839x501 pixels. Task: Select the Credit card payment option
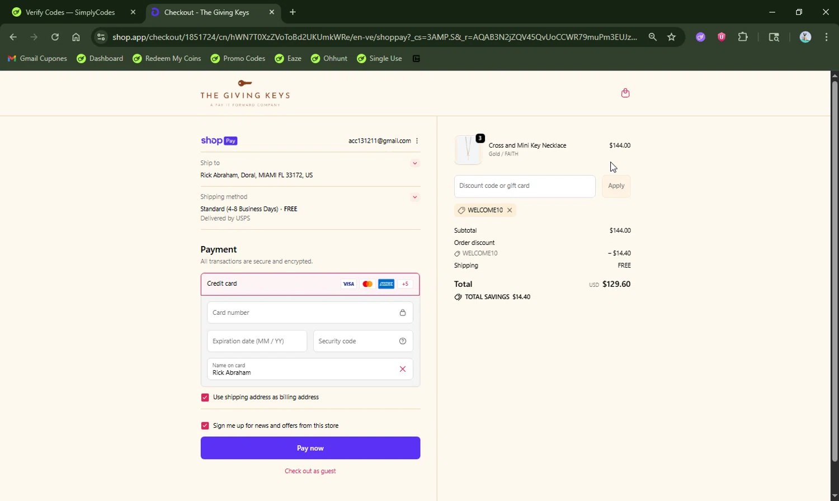310,284
